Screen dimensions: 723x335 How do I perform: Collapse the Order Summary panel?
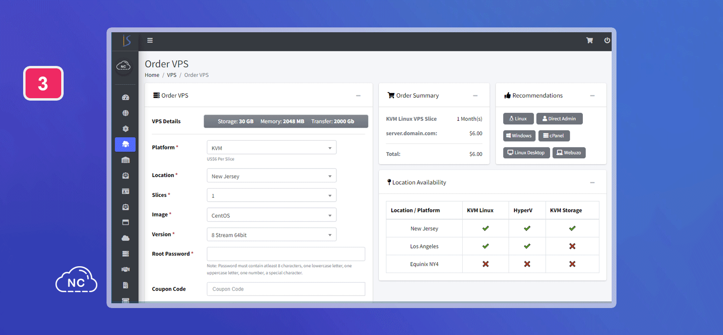[475, 96]
